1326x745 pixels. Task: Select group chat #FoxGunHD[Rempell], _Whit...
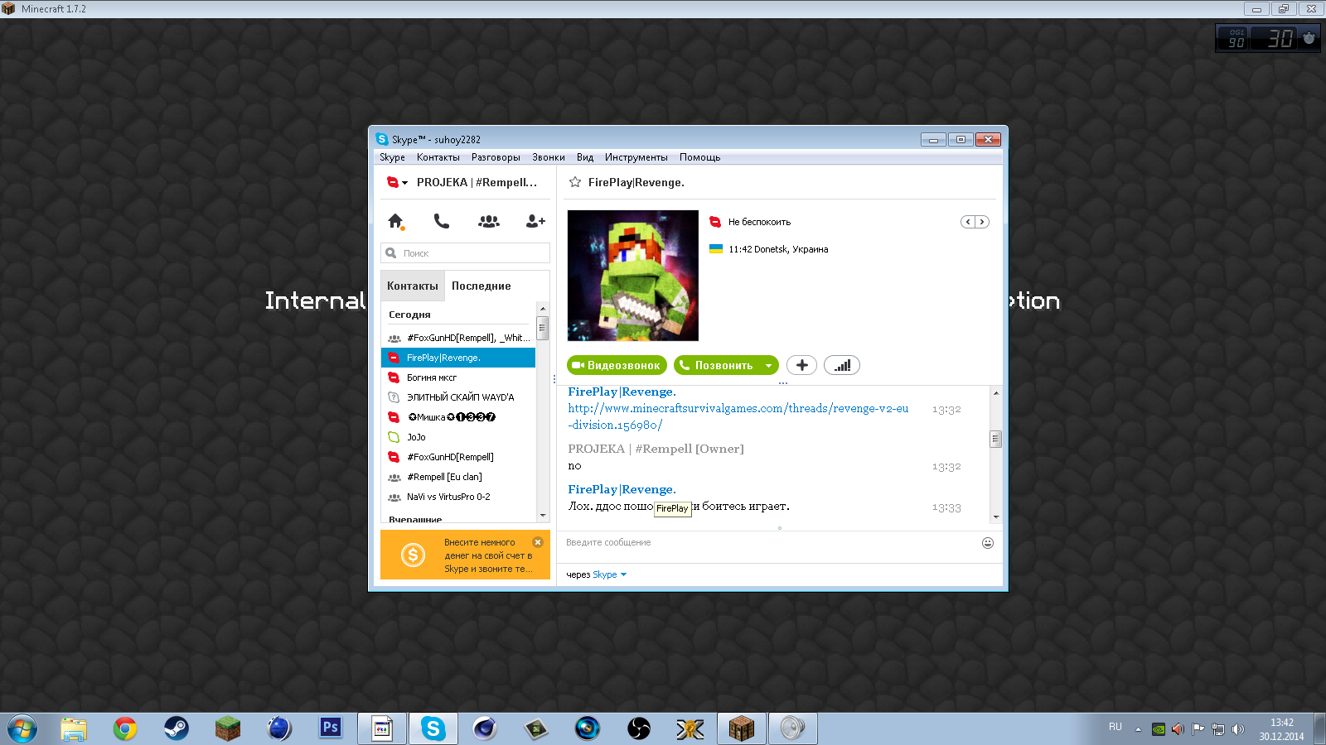coord(458,338)
